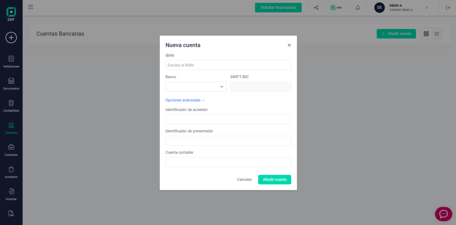The width and height of the screenshot is (456, 225).
Task: Expand the DEMO A user menu chevron
Action: click(x=427, y=8)
